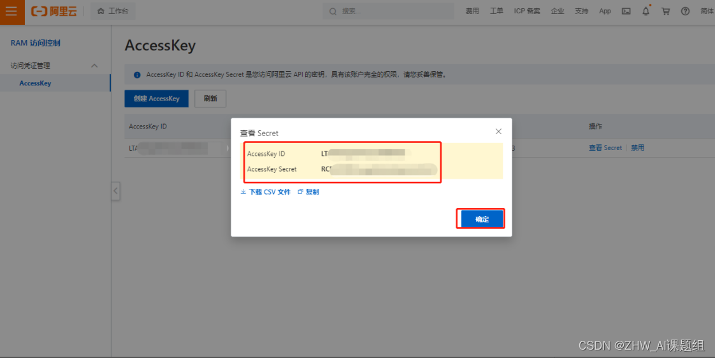The image size is (715, 358).
Task: Collapse the left sidebar with arrow handle
Action: (115, 191)
